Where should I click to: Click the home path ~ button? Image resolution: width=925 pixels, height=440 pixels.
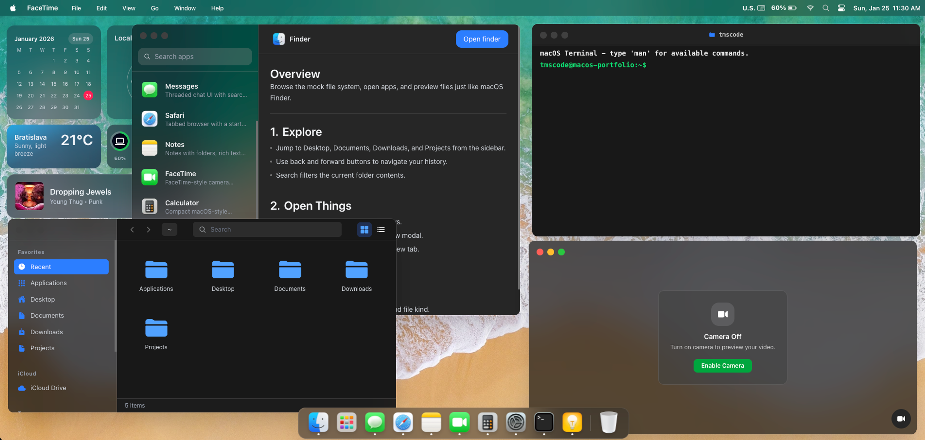tap(169, 229)
